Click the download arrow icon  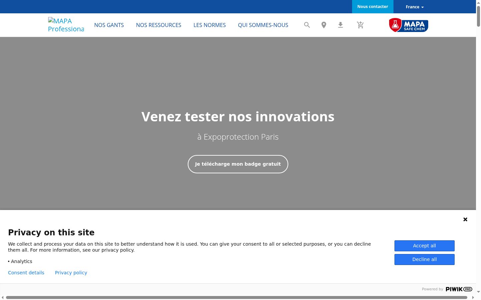340,25
